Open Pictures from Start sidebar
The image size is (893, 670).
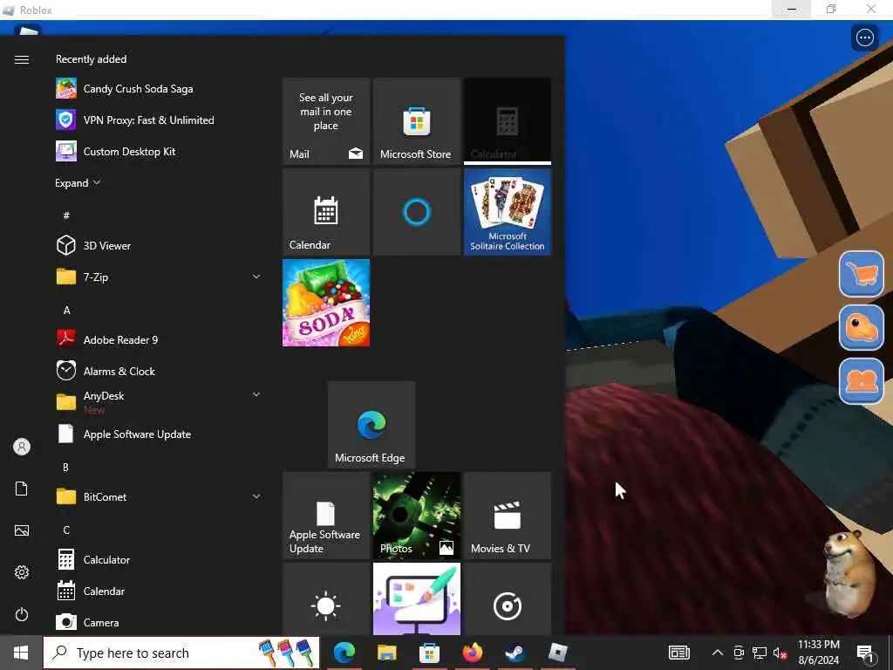coord(22,530)
